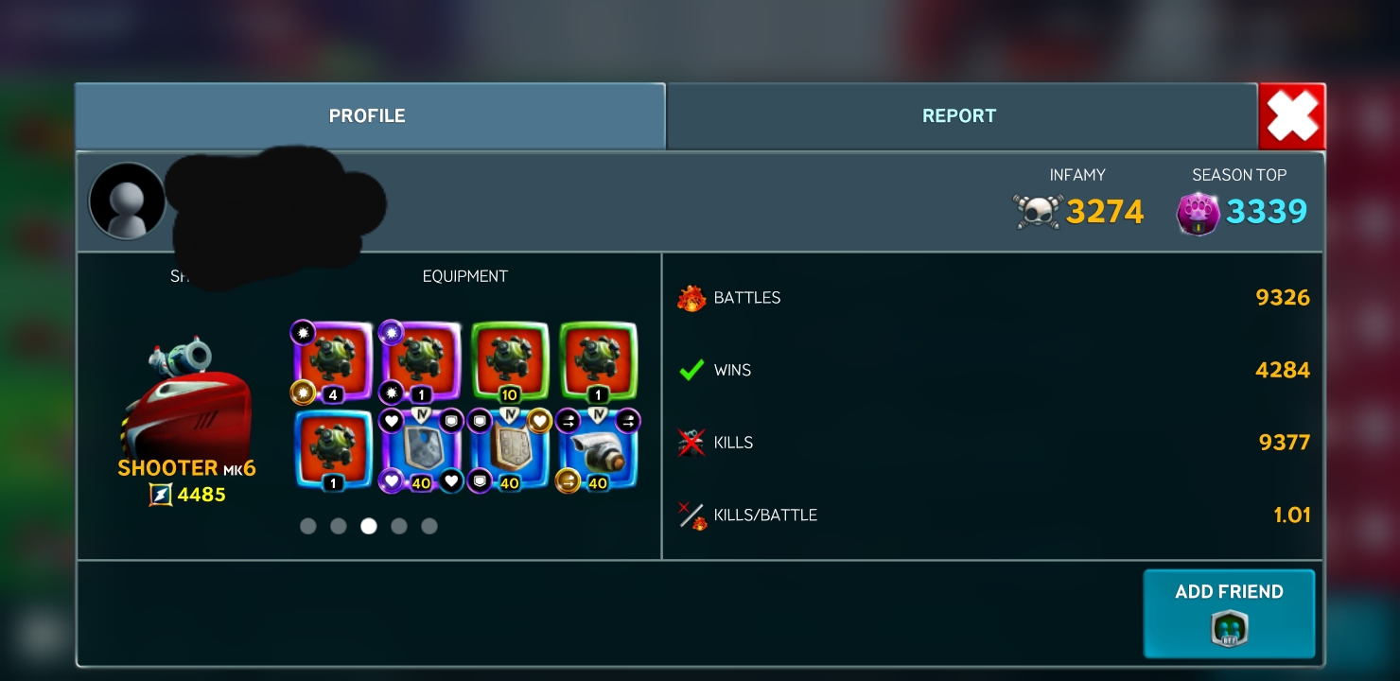Screen dimensions: 1400x681
Task: Open the blue armor plate item
Action: pos(510,450)
